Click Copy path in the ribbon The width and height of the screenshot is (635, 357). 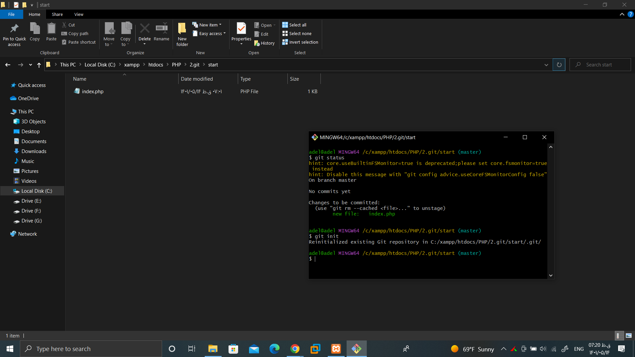75,33
